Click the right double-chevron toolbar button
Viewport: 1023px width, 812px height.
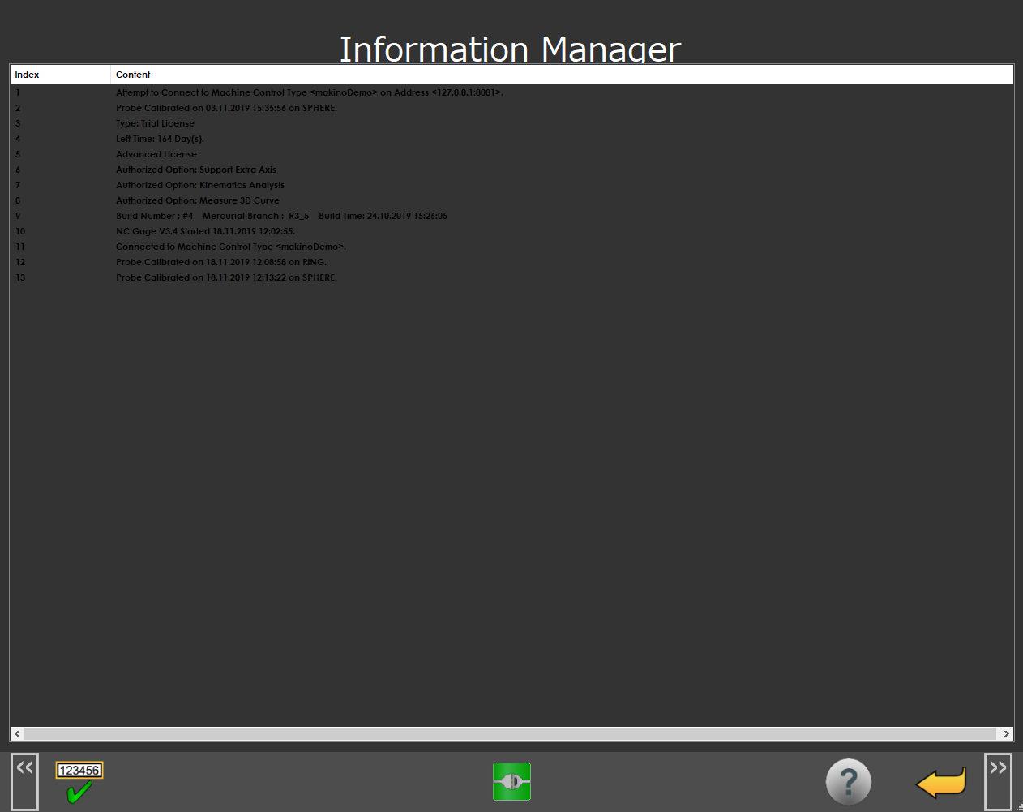coord(998,780)
